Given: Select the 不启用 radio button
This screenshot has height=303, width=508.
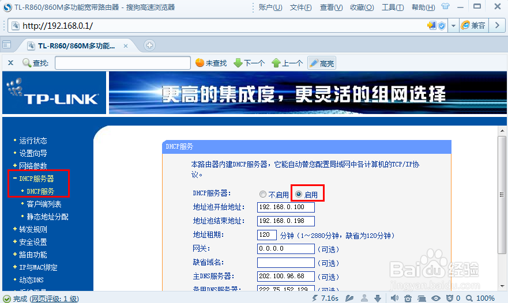Looking at the screenshot, I should [x=263, y=194].
